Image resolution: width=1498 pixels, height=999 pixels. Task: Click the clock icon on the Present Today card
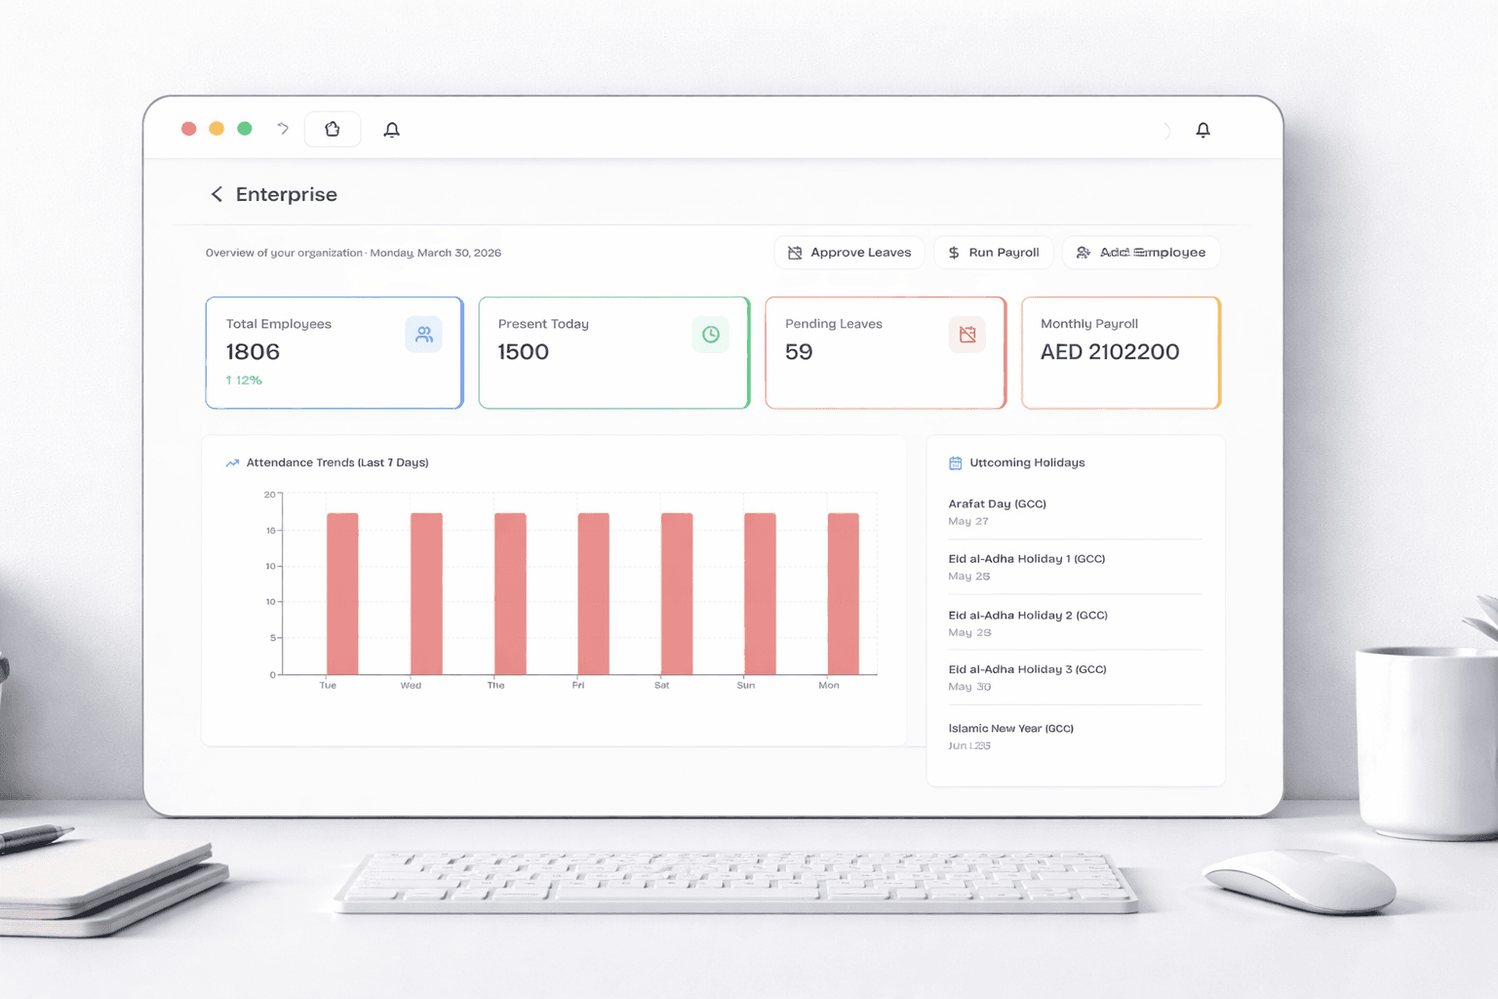tap(710, 334)
